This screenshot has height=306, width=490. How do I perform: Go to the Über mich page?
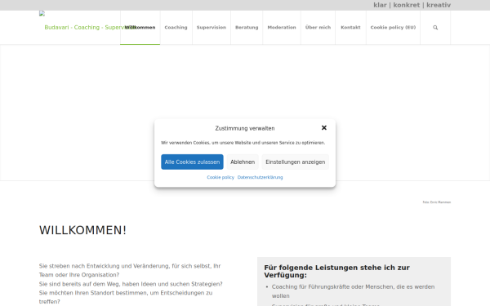pyautogui.click(x=318, y=28)
